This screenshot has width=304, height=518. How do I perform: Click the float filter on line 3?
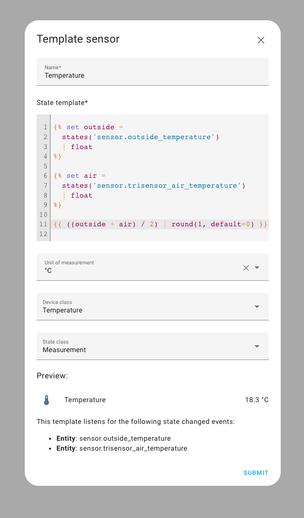click(x=82, y=147)
